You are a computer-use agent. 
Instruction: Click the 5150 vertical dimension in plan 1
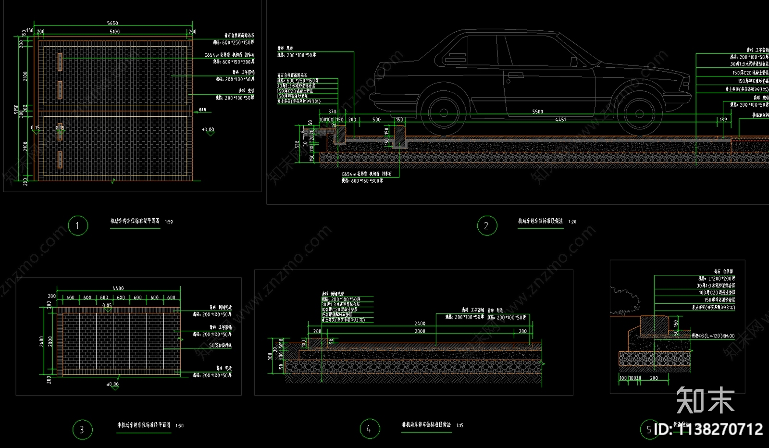[x=16, y=110]
